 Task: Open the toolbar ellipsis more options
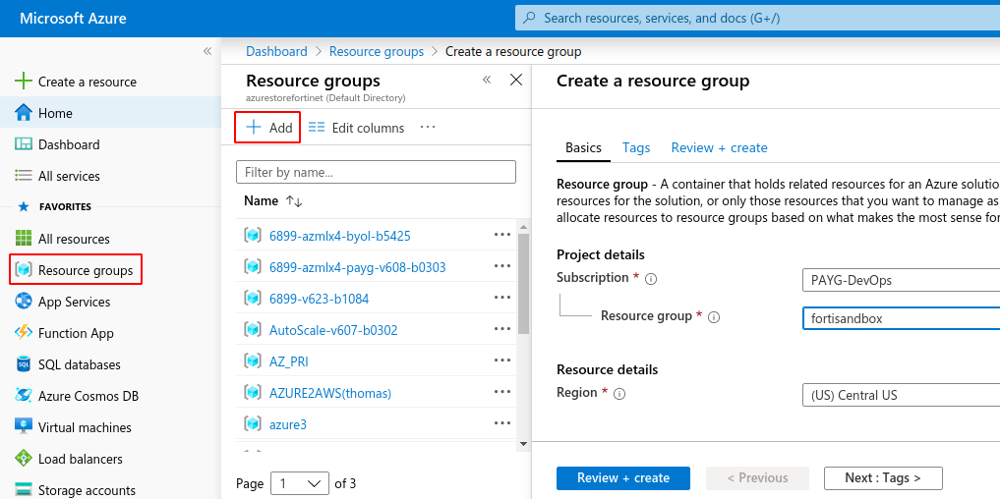[x=428, y=128]
